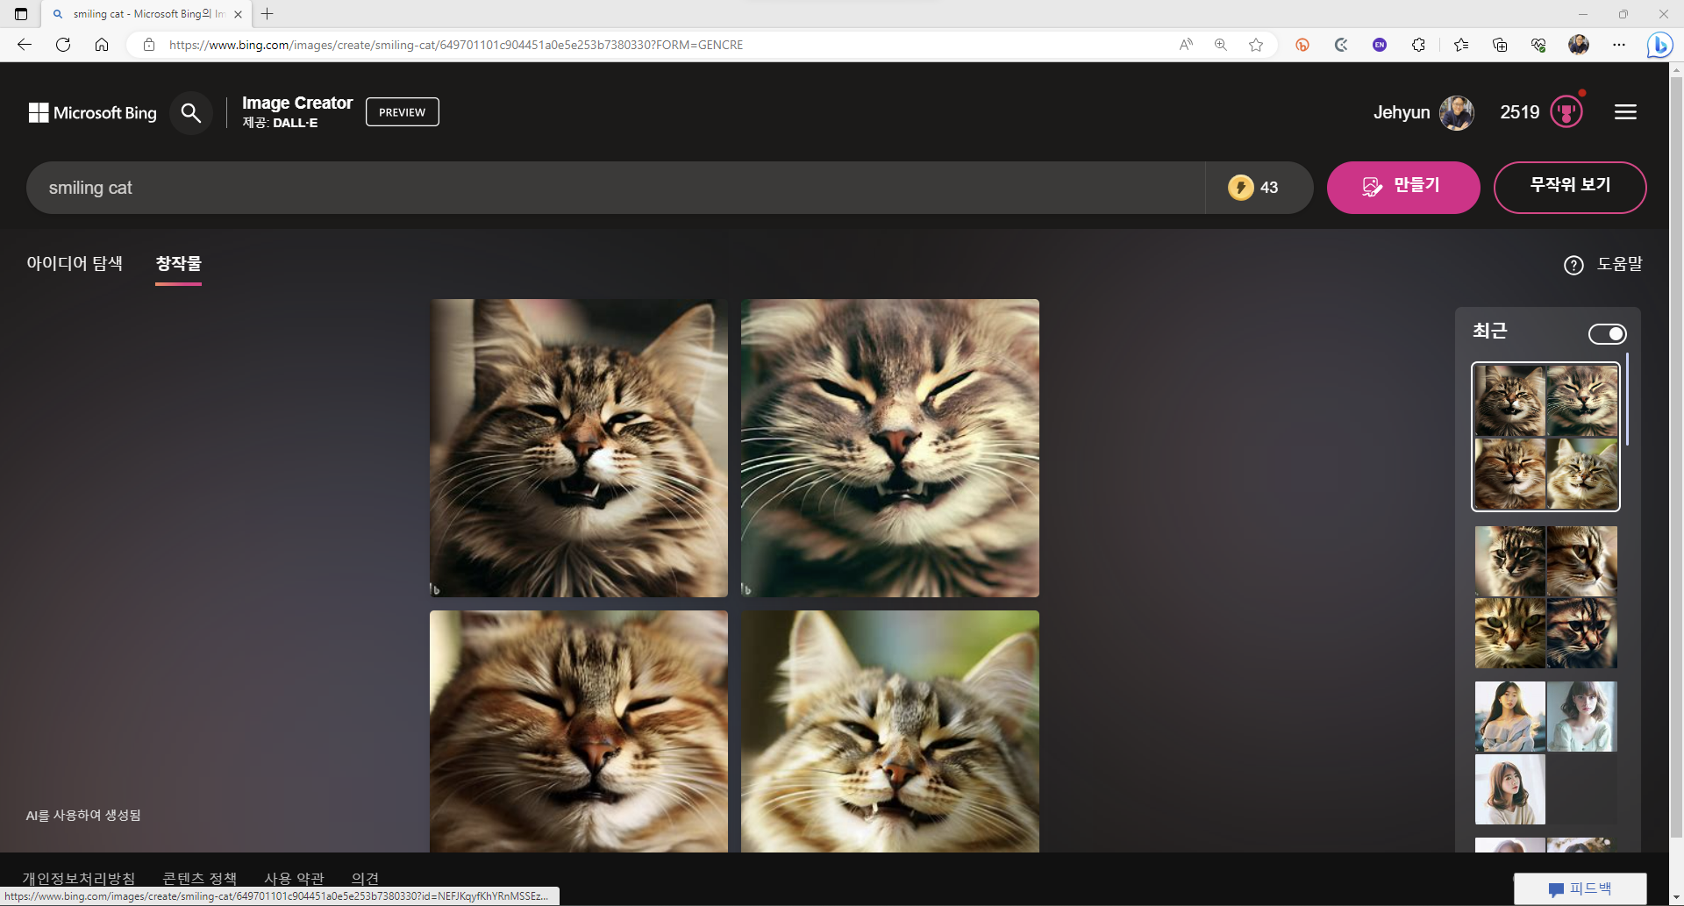Select the 창작물 tab
Screen dimensions: 1684x906
(178, 264)
